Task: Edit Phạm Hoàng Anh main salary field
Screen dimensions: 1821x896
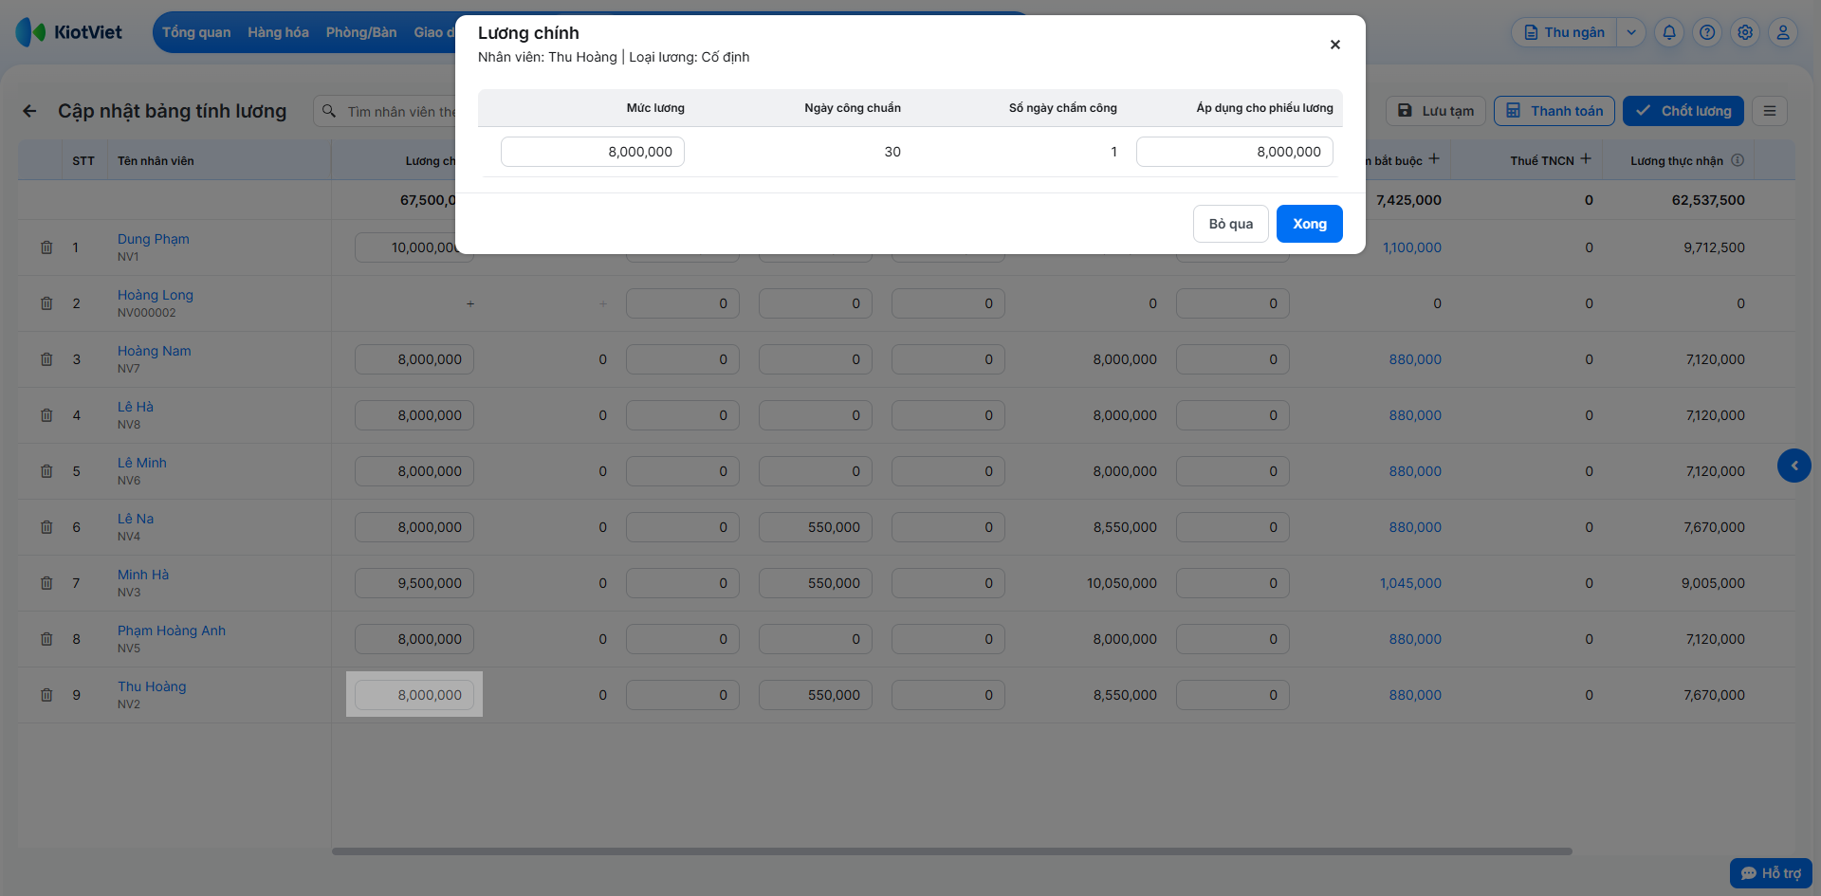Action: [x=414, y=639]
